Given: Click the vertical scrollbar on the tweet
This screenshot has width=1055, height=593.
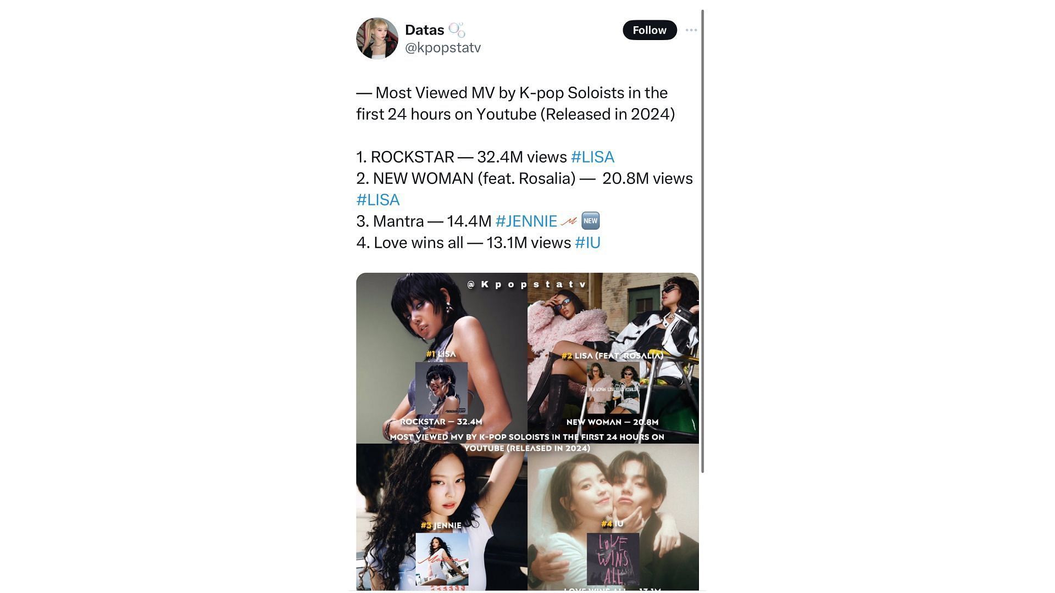Looking at the screenshot, I should coord(702,241).
